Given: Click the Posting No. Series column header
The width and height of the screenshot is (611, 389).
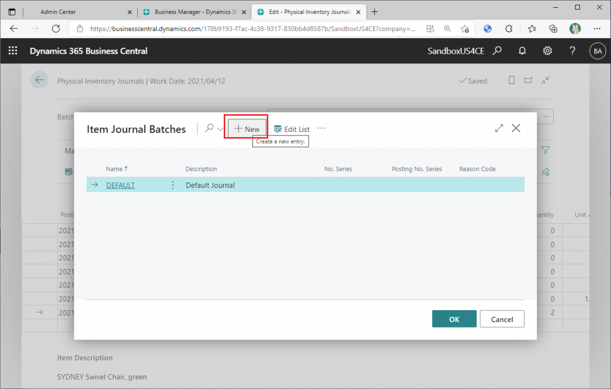Looking at the screenshot, I should coord(416,169).
